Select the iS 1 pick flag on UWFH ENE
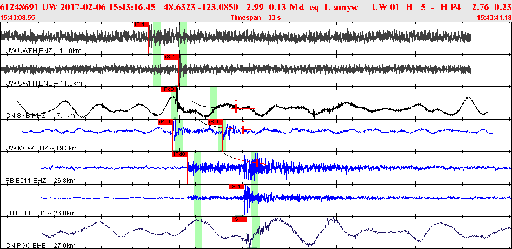512x249 pixels. pos(171,57)
